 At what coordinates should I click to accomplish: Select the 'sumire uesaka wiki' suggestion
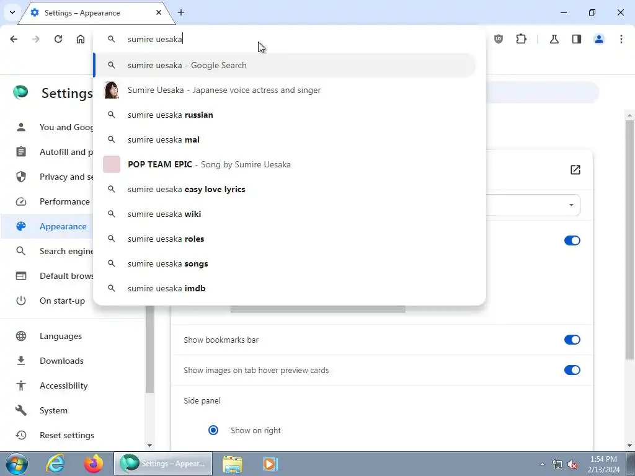click(x=285, y=214)
